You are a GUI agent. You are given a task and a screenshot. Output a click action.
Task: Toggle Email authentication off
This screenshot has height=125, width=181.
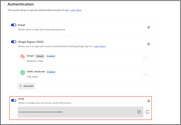(14, 25)
